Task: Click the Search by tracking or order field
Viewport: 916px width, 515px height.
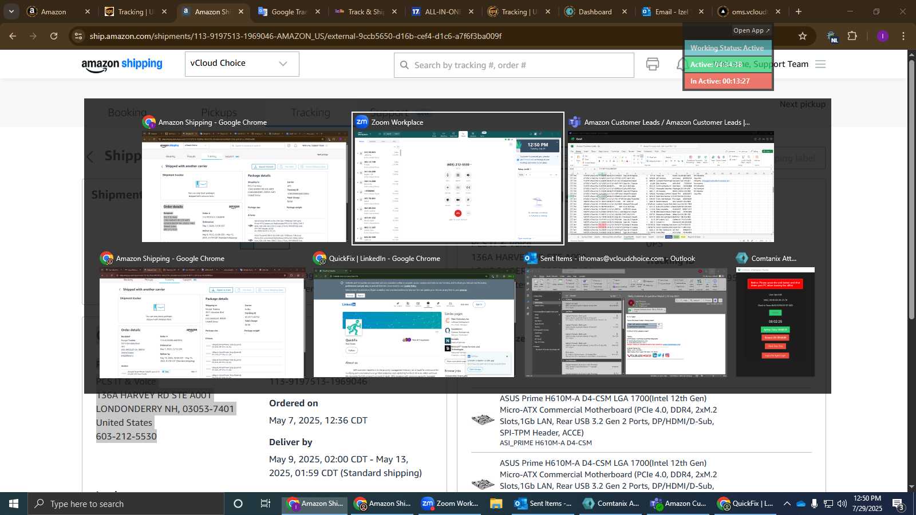Action: [514, 65]
